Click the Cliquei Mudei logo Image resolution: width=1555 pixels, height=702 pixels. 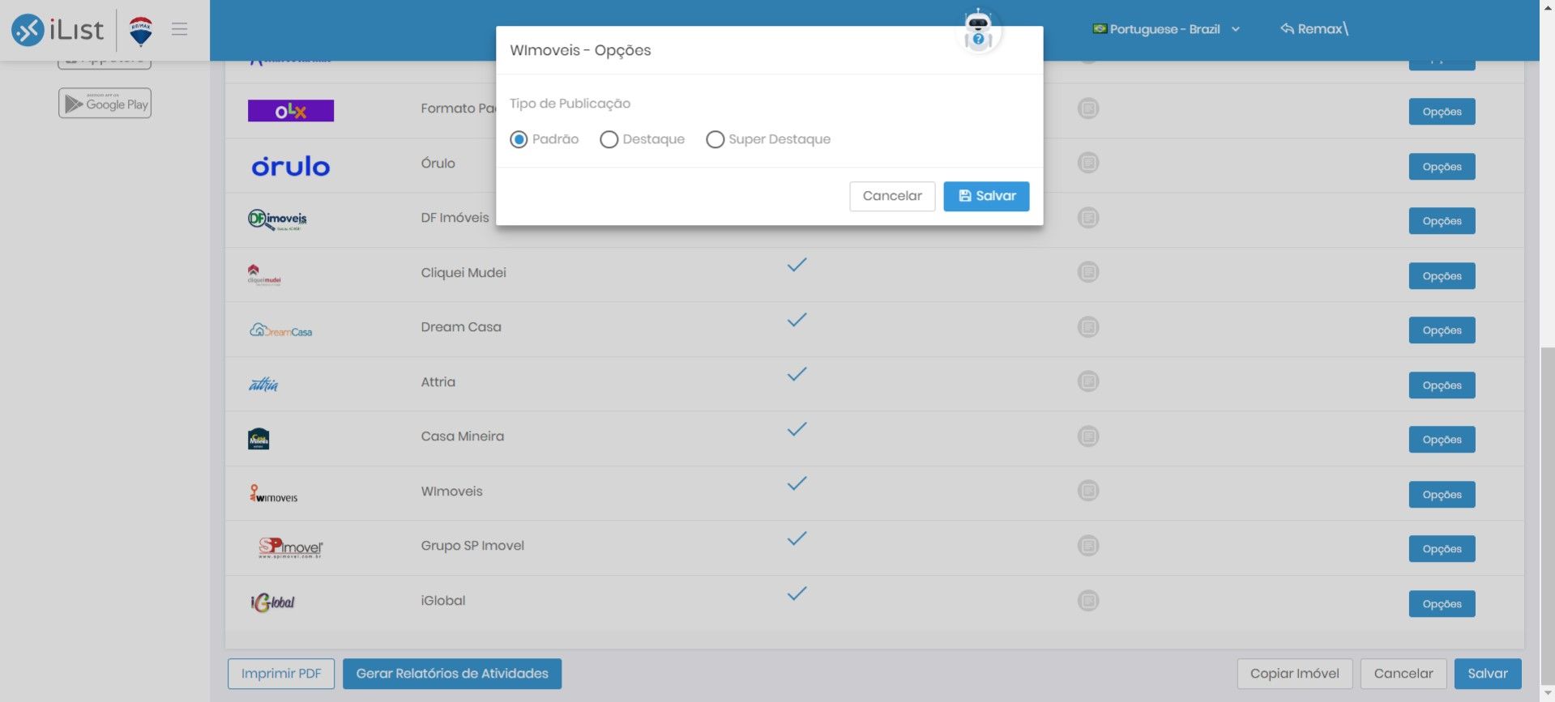click(264, 274)
